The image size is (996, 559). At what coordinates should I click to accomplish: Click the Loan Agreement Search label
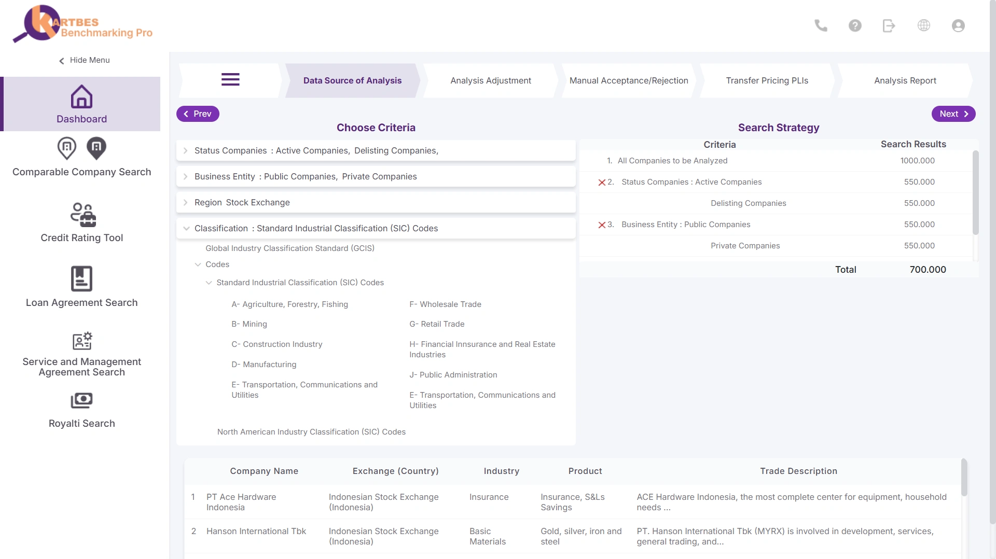click(81, 303)
